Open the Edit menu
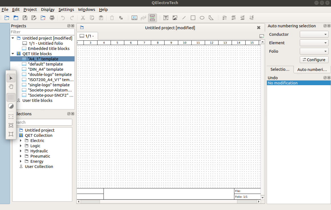331x210 pixels. [16, 9]
